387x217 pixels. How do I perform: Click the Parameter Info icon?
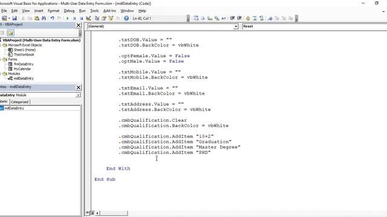216,18
